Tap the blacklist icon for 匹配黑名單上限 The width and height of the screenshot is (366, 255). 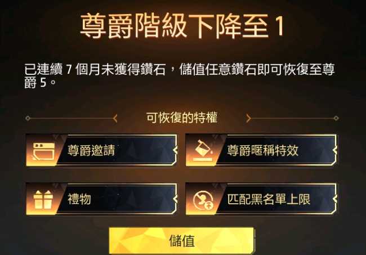click(x=203, y=200)
